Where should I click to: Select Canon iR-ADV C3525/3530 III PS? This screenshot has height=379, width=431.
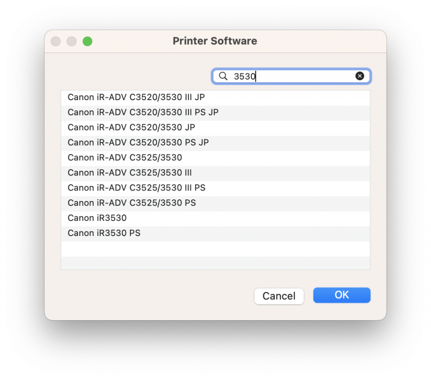click(x=136, y=188)
